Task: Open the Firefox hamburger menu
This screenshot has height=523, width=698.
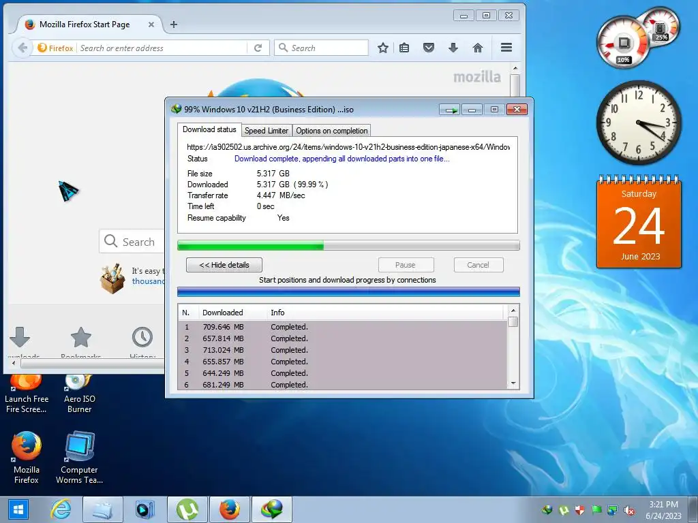Action: point(506,48)
